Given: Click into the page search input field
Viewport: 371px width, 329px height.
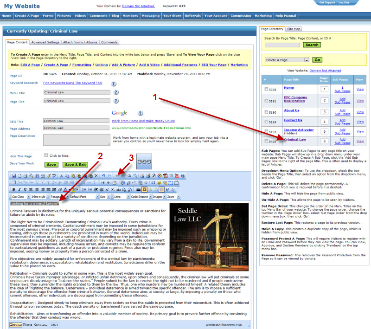Looking at the screenshot, I should 282,45.
